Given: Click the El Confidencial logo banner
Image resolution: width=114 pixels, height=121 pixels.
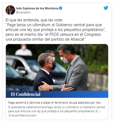Looking at the screenshot, I should [x=57, y=94].
